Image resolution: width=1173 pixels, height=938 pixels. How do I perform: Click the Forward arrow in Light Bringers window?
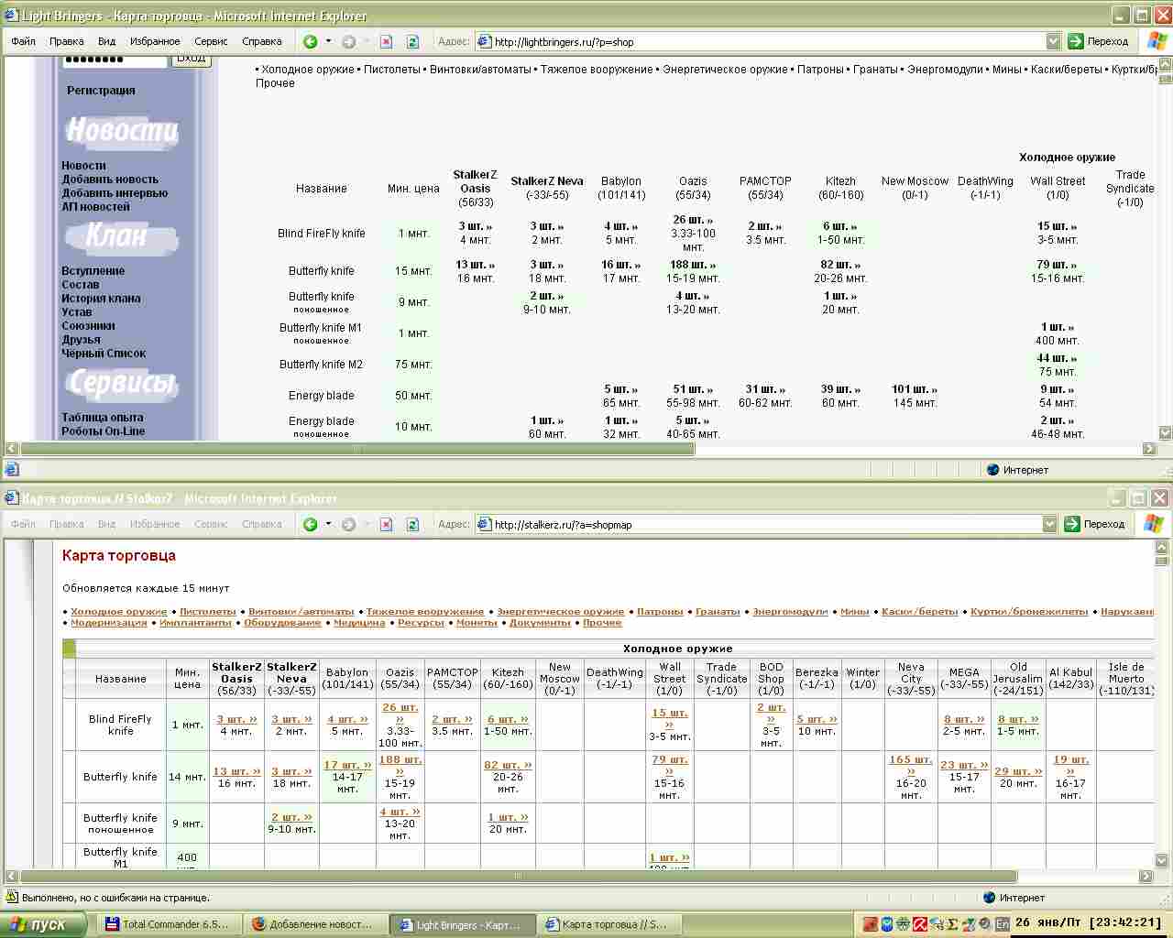click(x=348, y=41)
